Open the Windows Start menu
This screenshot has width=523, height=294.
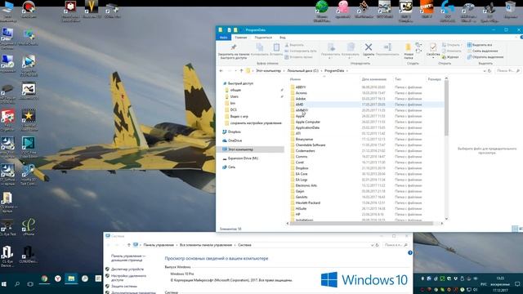(x=4, y=284)
